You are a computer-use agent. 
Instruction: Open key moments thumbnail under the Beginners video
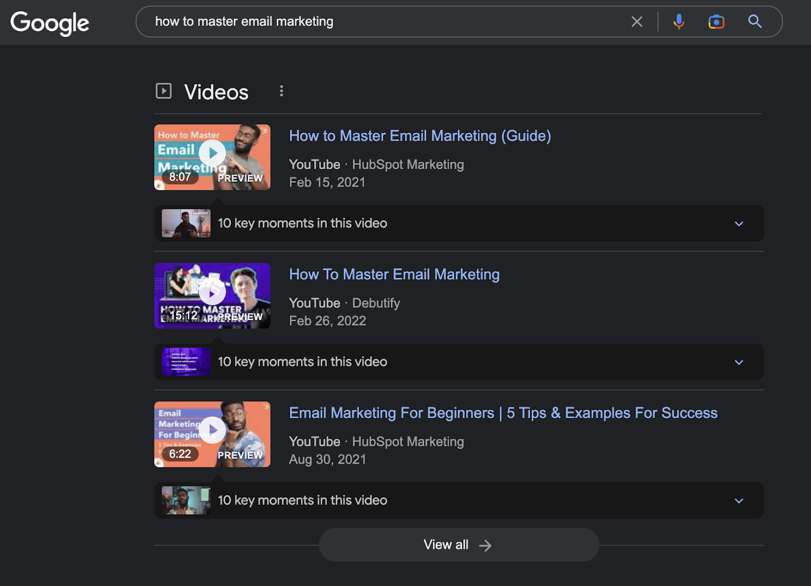[186, 500]
